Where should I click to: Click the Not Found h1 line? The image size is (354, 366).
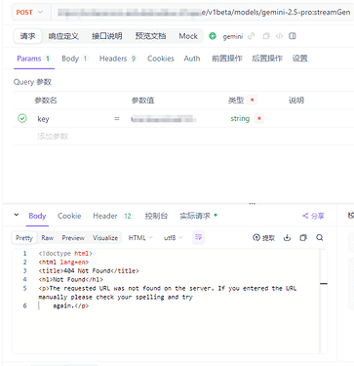pyautogui.click(x=70, y=279)
